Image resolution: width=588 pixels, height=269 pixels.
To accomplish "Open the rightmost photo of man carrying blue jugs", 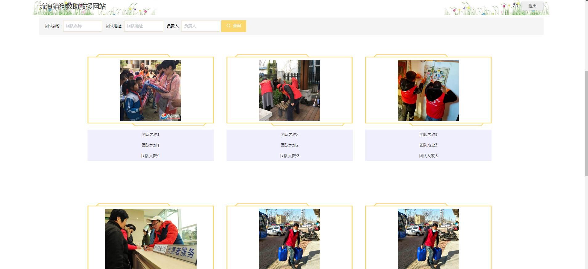I will pyautogui.click(x=428, y=239).
